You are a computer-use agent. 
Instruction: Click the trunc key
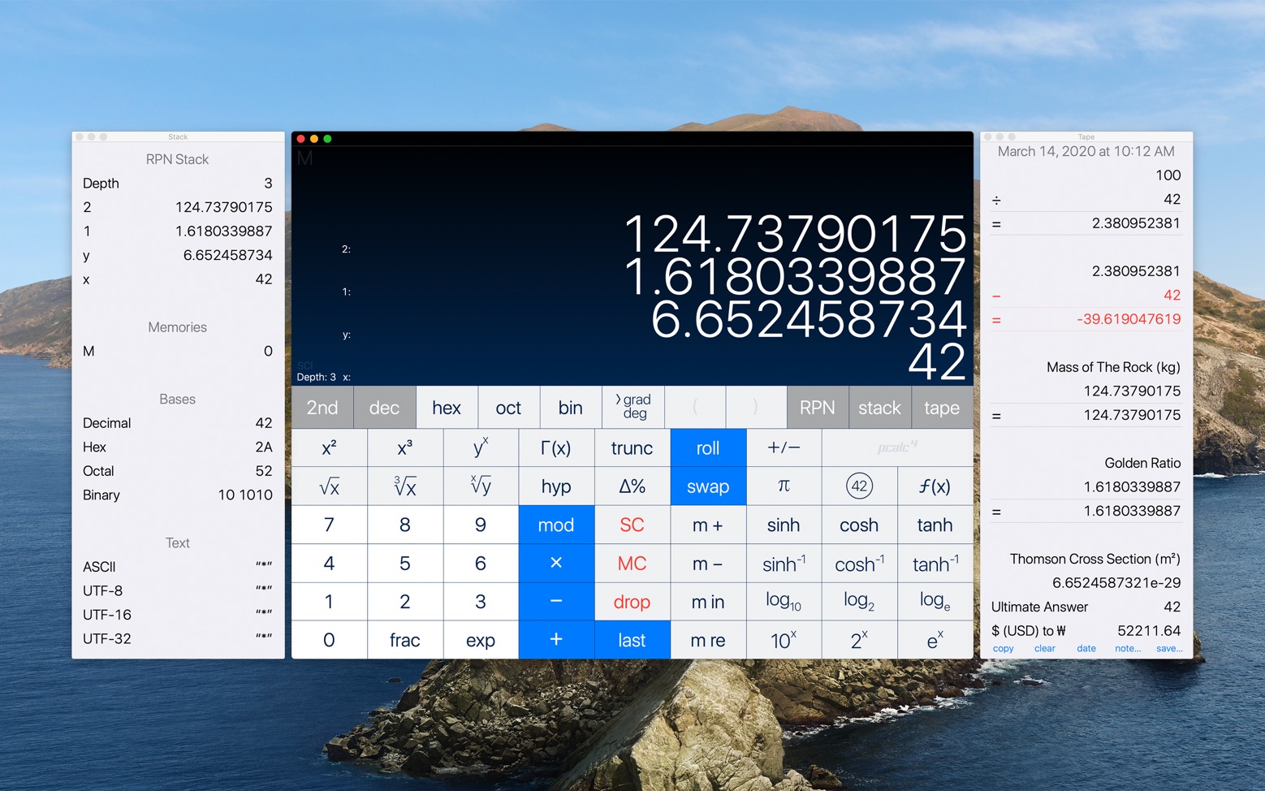632,447
